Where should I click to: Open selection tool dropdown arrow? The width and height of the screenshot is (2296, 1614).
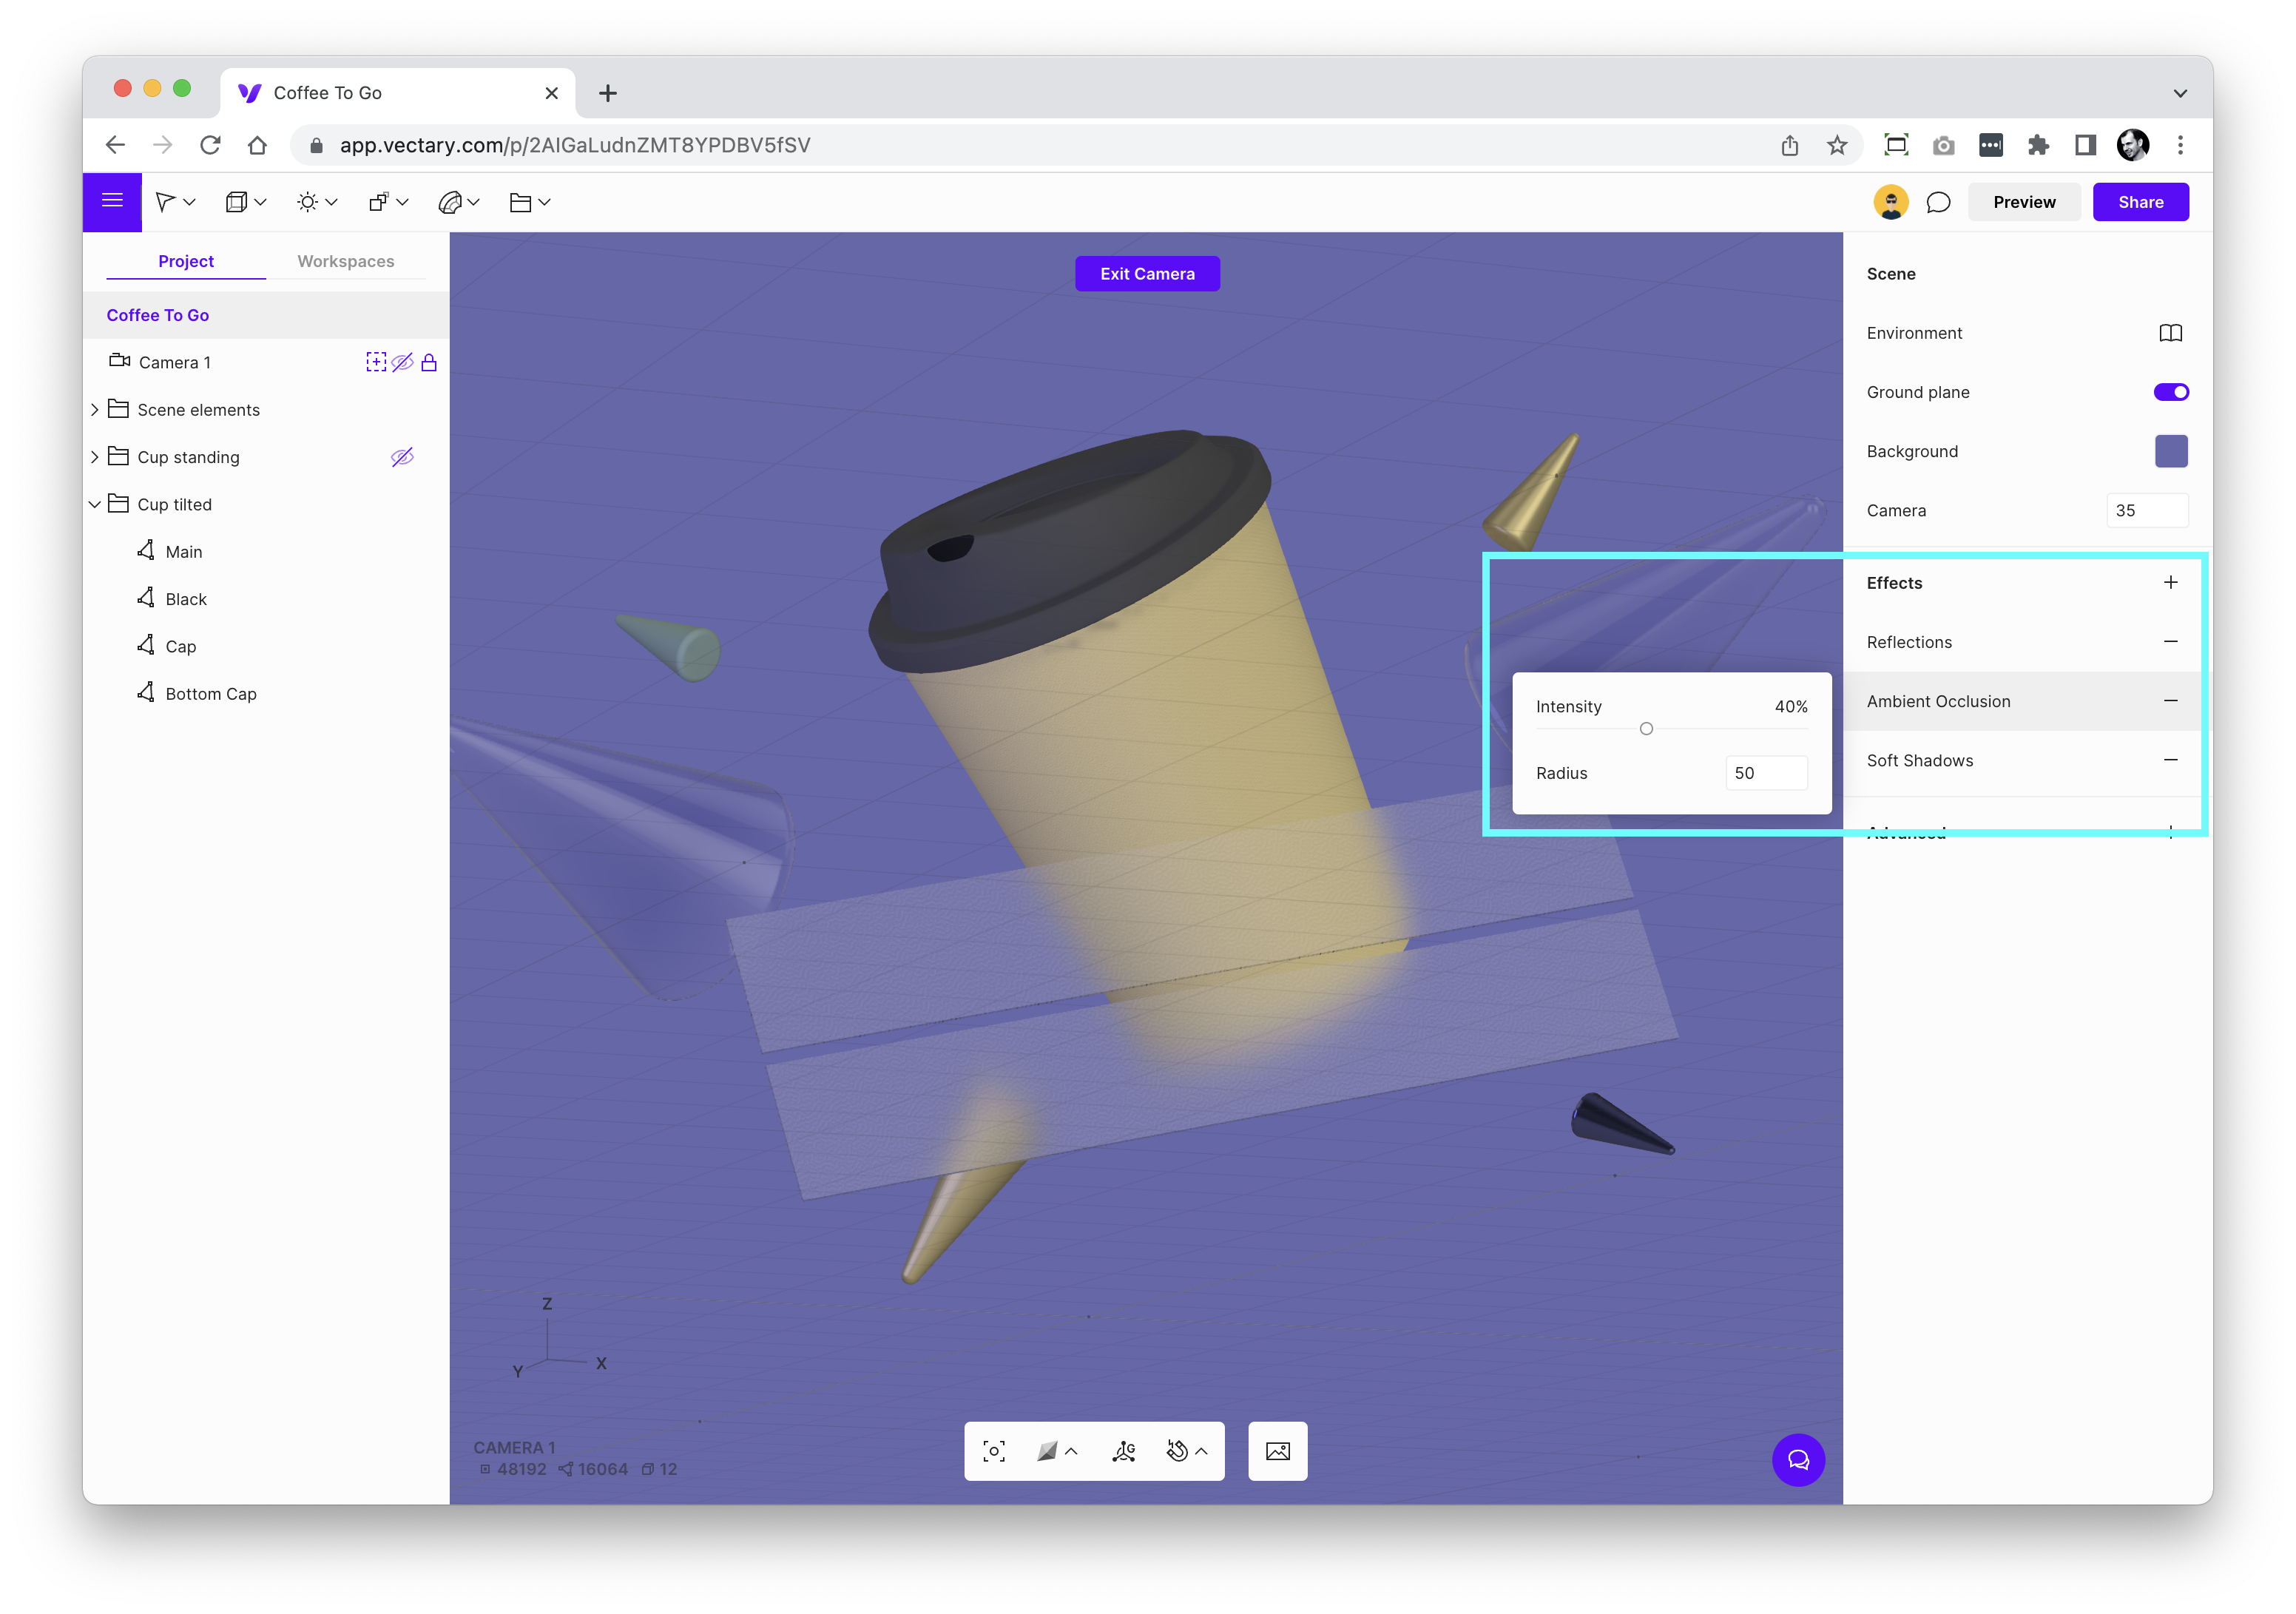pos(189,202)
